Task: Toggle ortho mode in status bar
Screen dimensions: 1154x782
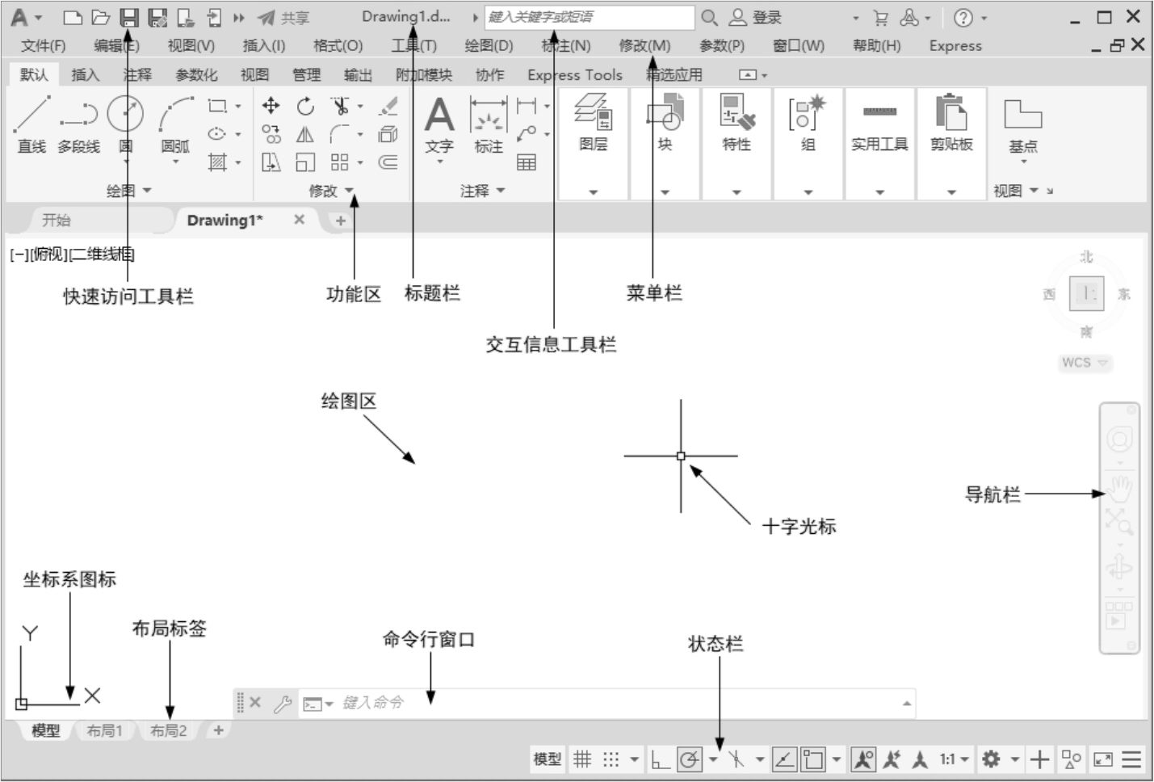Action: click(660, 759)
